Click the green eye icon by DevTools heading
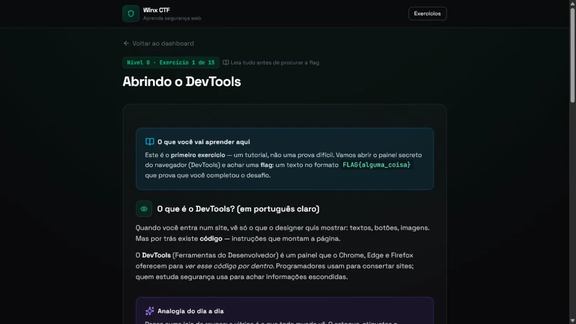Image resolution: width=576 pixels, height=324 pixels. click(144, 209)
